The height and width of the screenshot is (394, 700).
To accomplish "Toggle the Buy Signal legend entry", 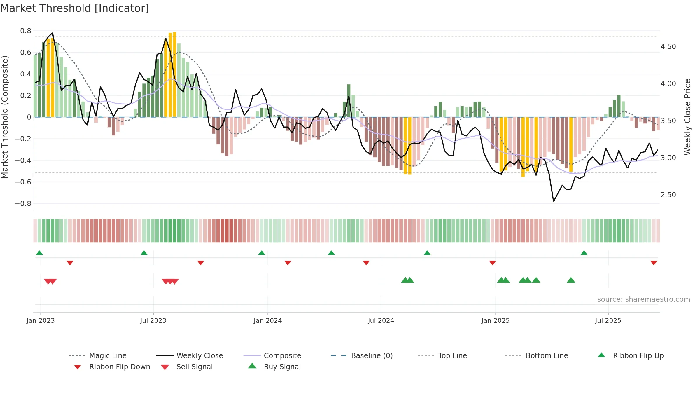I will (274, 367).
